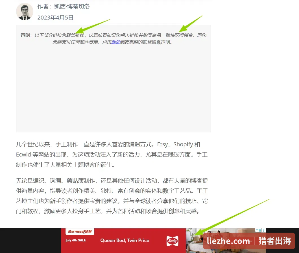This screenshot has height=253, width=299.
Task: Click the Sealy logo in the banner ad
Action: [173, 241]
